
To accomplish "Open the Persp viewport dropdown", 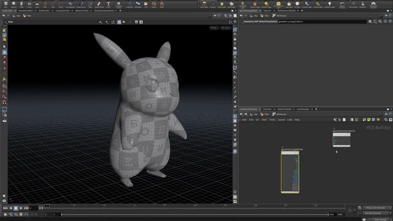I will click(214, 28).
